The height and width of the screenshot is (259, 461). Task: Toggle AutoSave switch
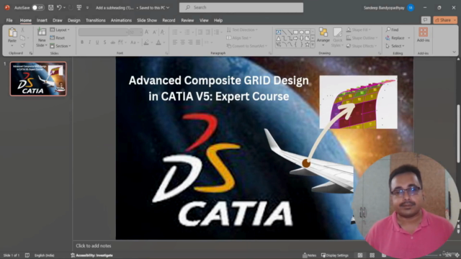tap(38, 8)
